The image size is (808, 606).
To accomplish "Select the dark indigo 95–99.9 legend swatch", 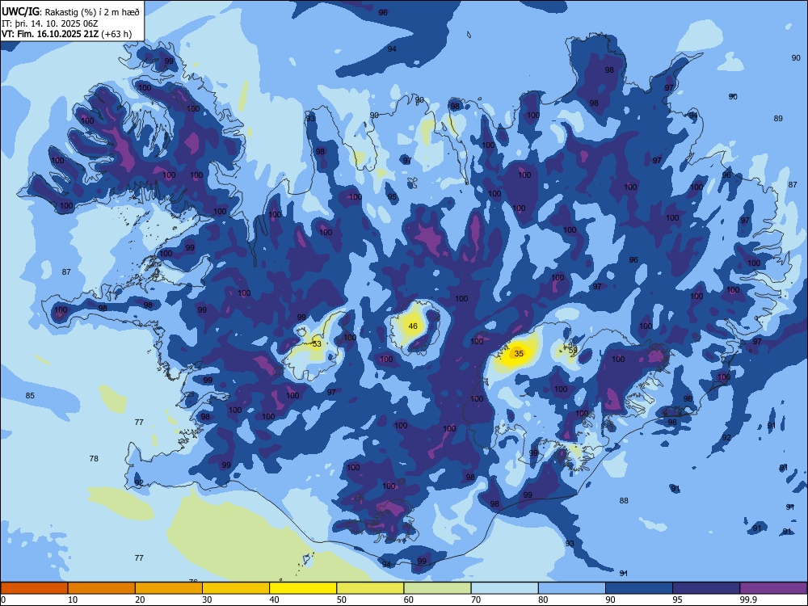I will pos(706,588).
